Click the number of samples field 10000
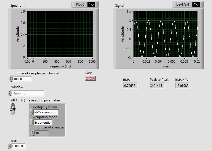The height and width of the screenshot is (151, 212). (22, 79)
